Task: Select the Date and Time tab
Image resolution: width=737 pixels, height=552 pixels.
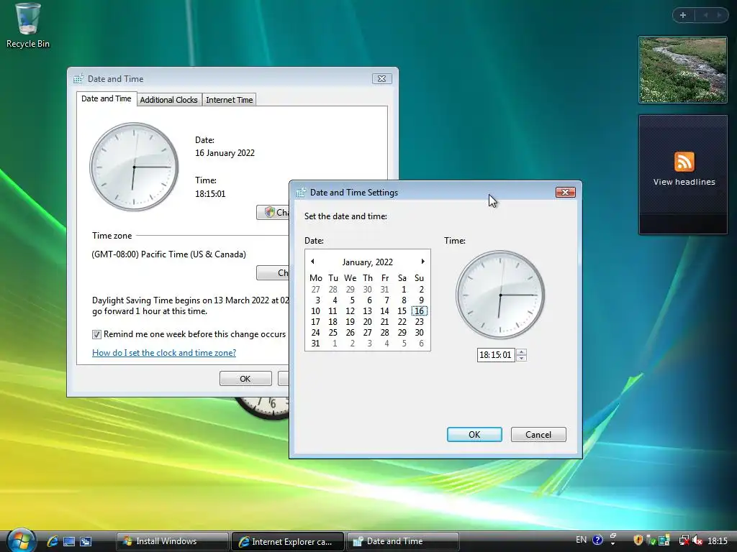Action: tap(107, 98)
